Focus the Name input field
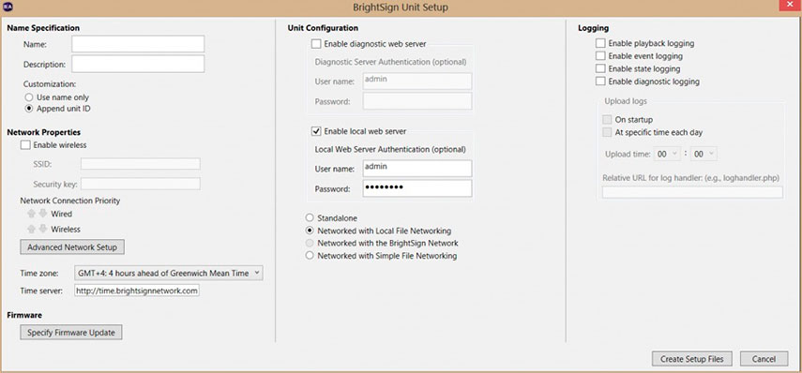802x373 pixels. [138, 44]
